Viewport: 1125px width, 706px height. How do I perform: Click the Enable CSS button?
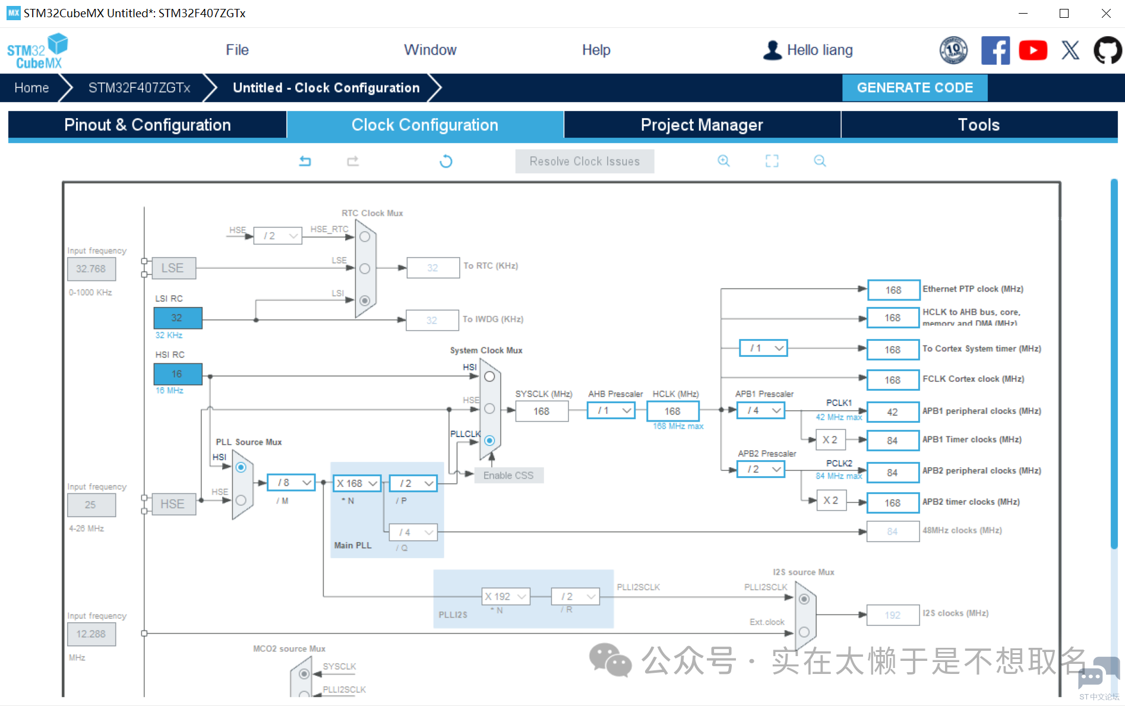(508, 475)
